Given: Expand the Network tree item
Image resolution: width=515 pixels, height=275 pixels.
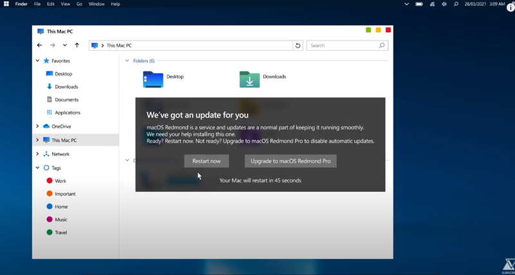Looking at the screenshot, I should click(37, 154).
